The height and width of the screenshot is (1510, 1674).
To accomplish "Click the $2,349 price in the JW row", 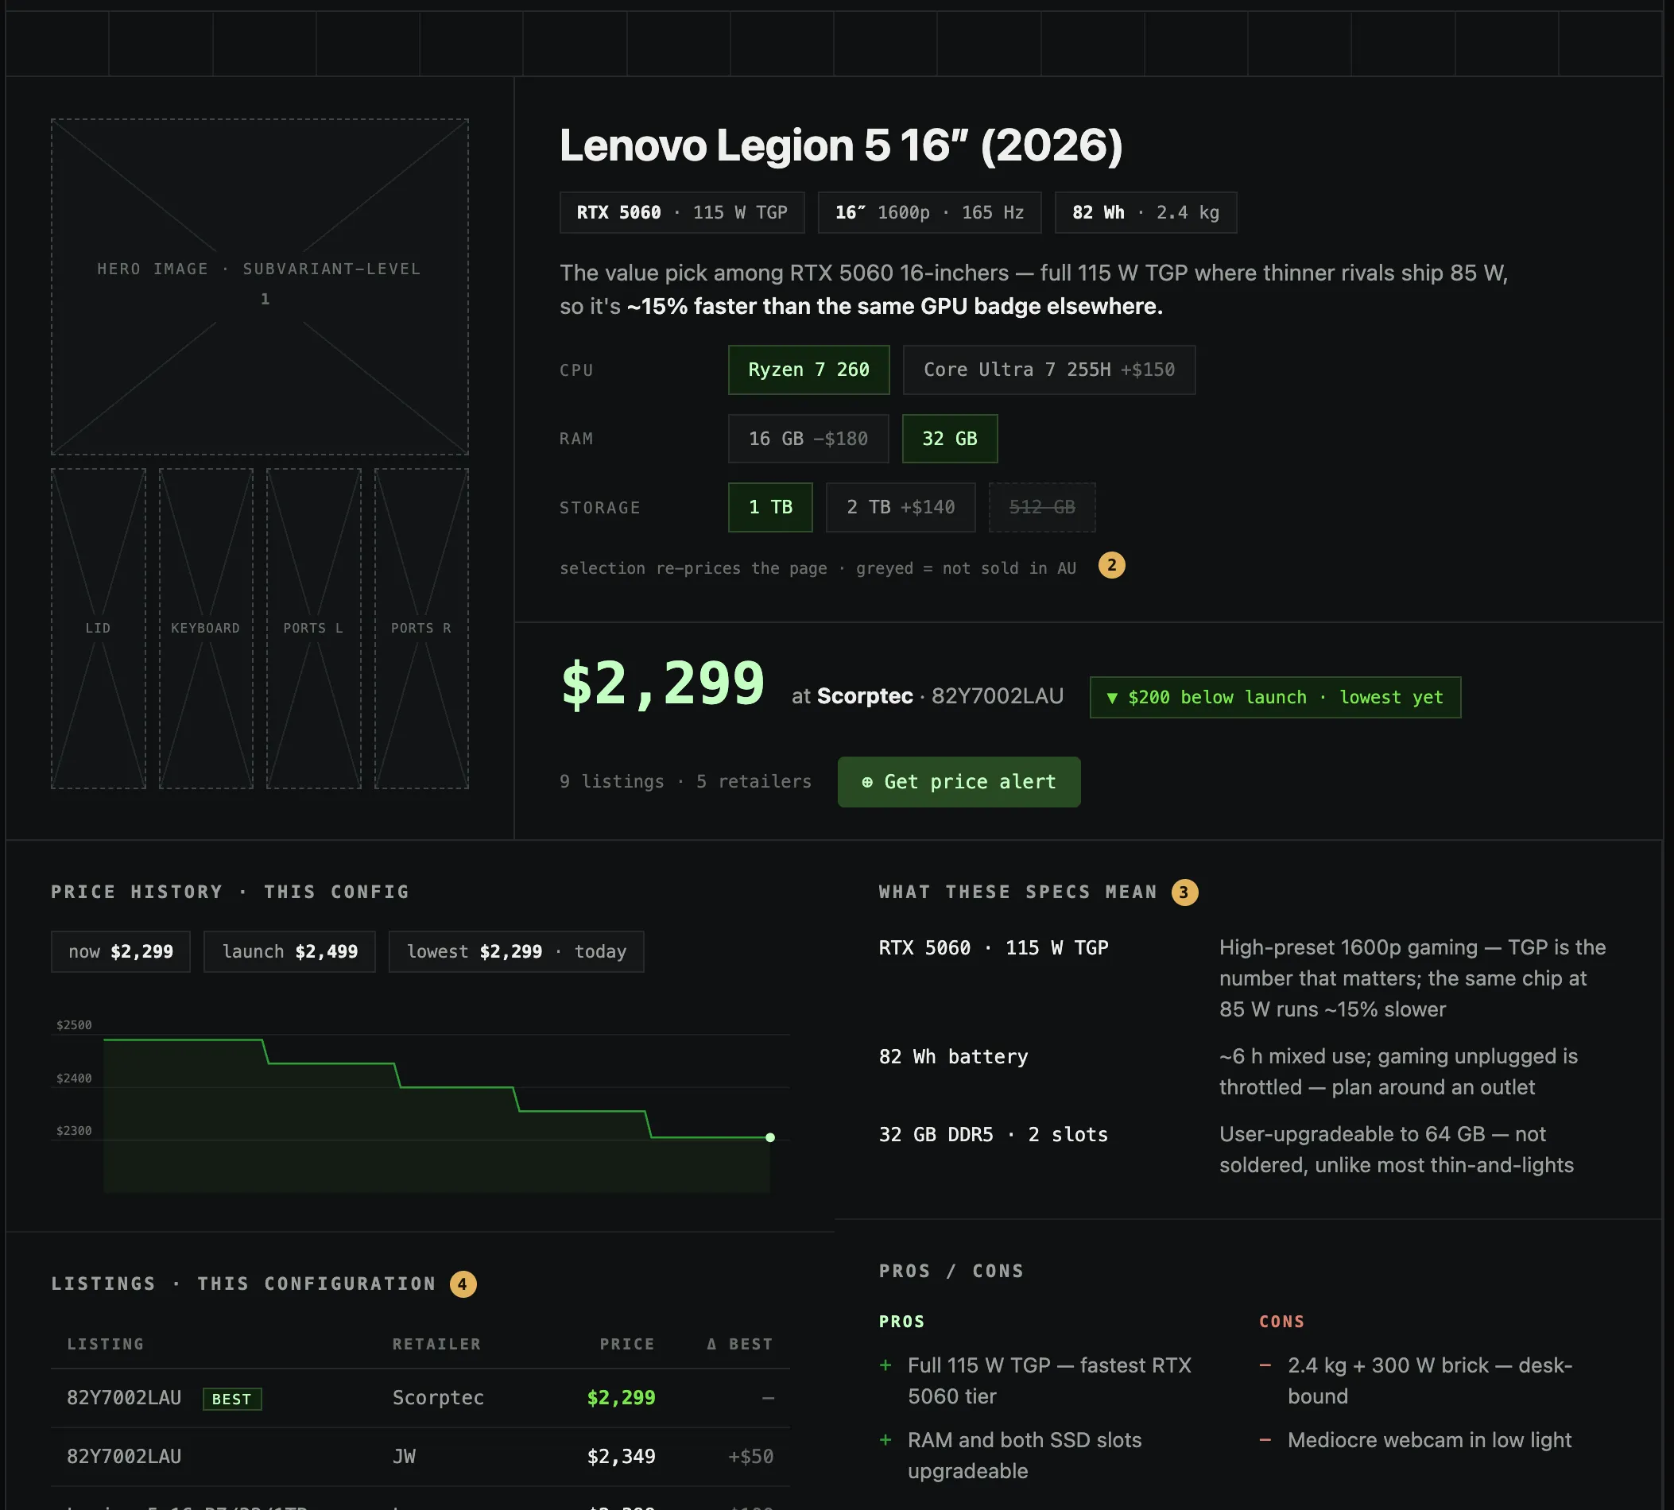I will tap(621, 1457).
